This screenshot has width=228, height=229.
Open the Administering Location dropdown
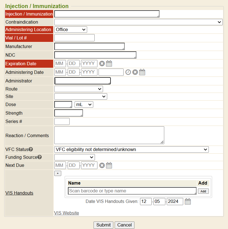(x=71, y=29)
